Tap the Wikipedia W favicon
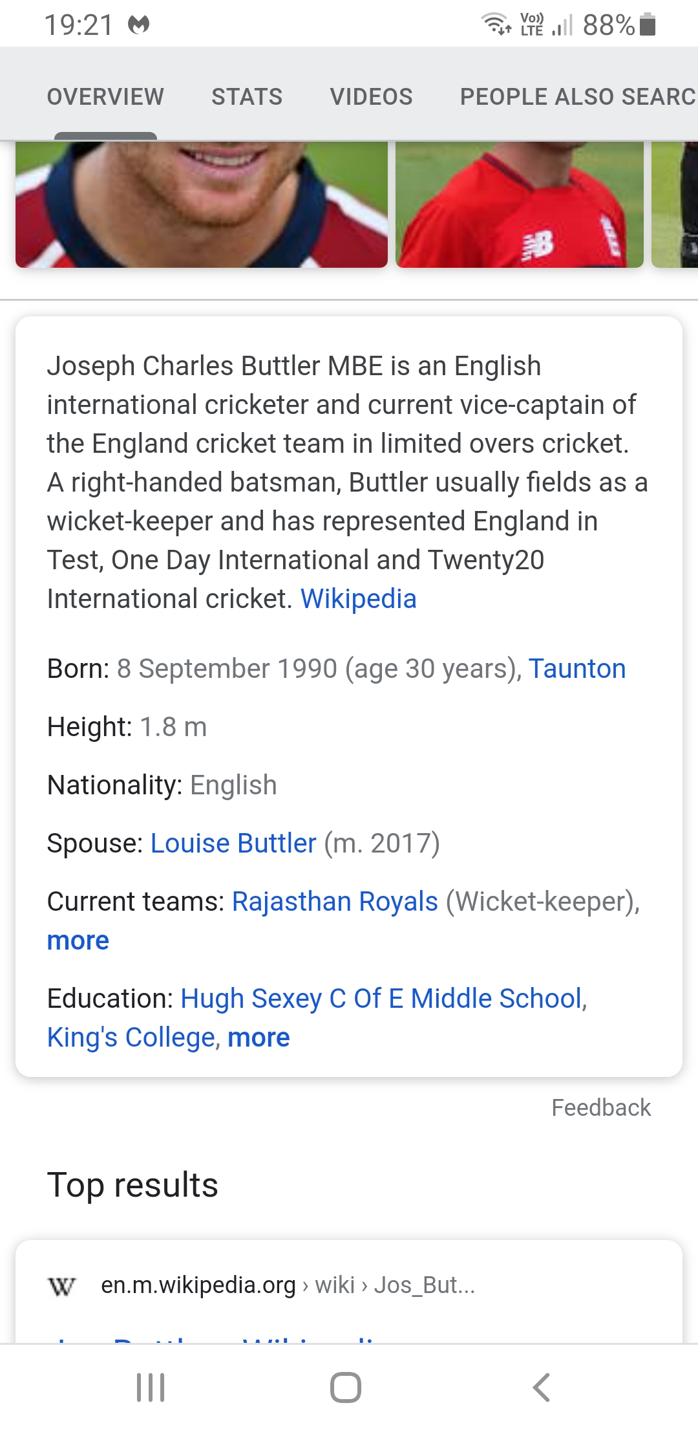Viewport: 698px width, 1436px height. pos(62,1286)
